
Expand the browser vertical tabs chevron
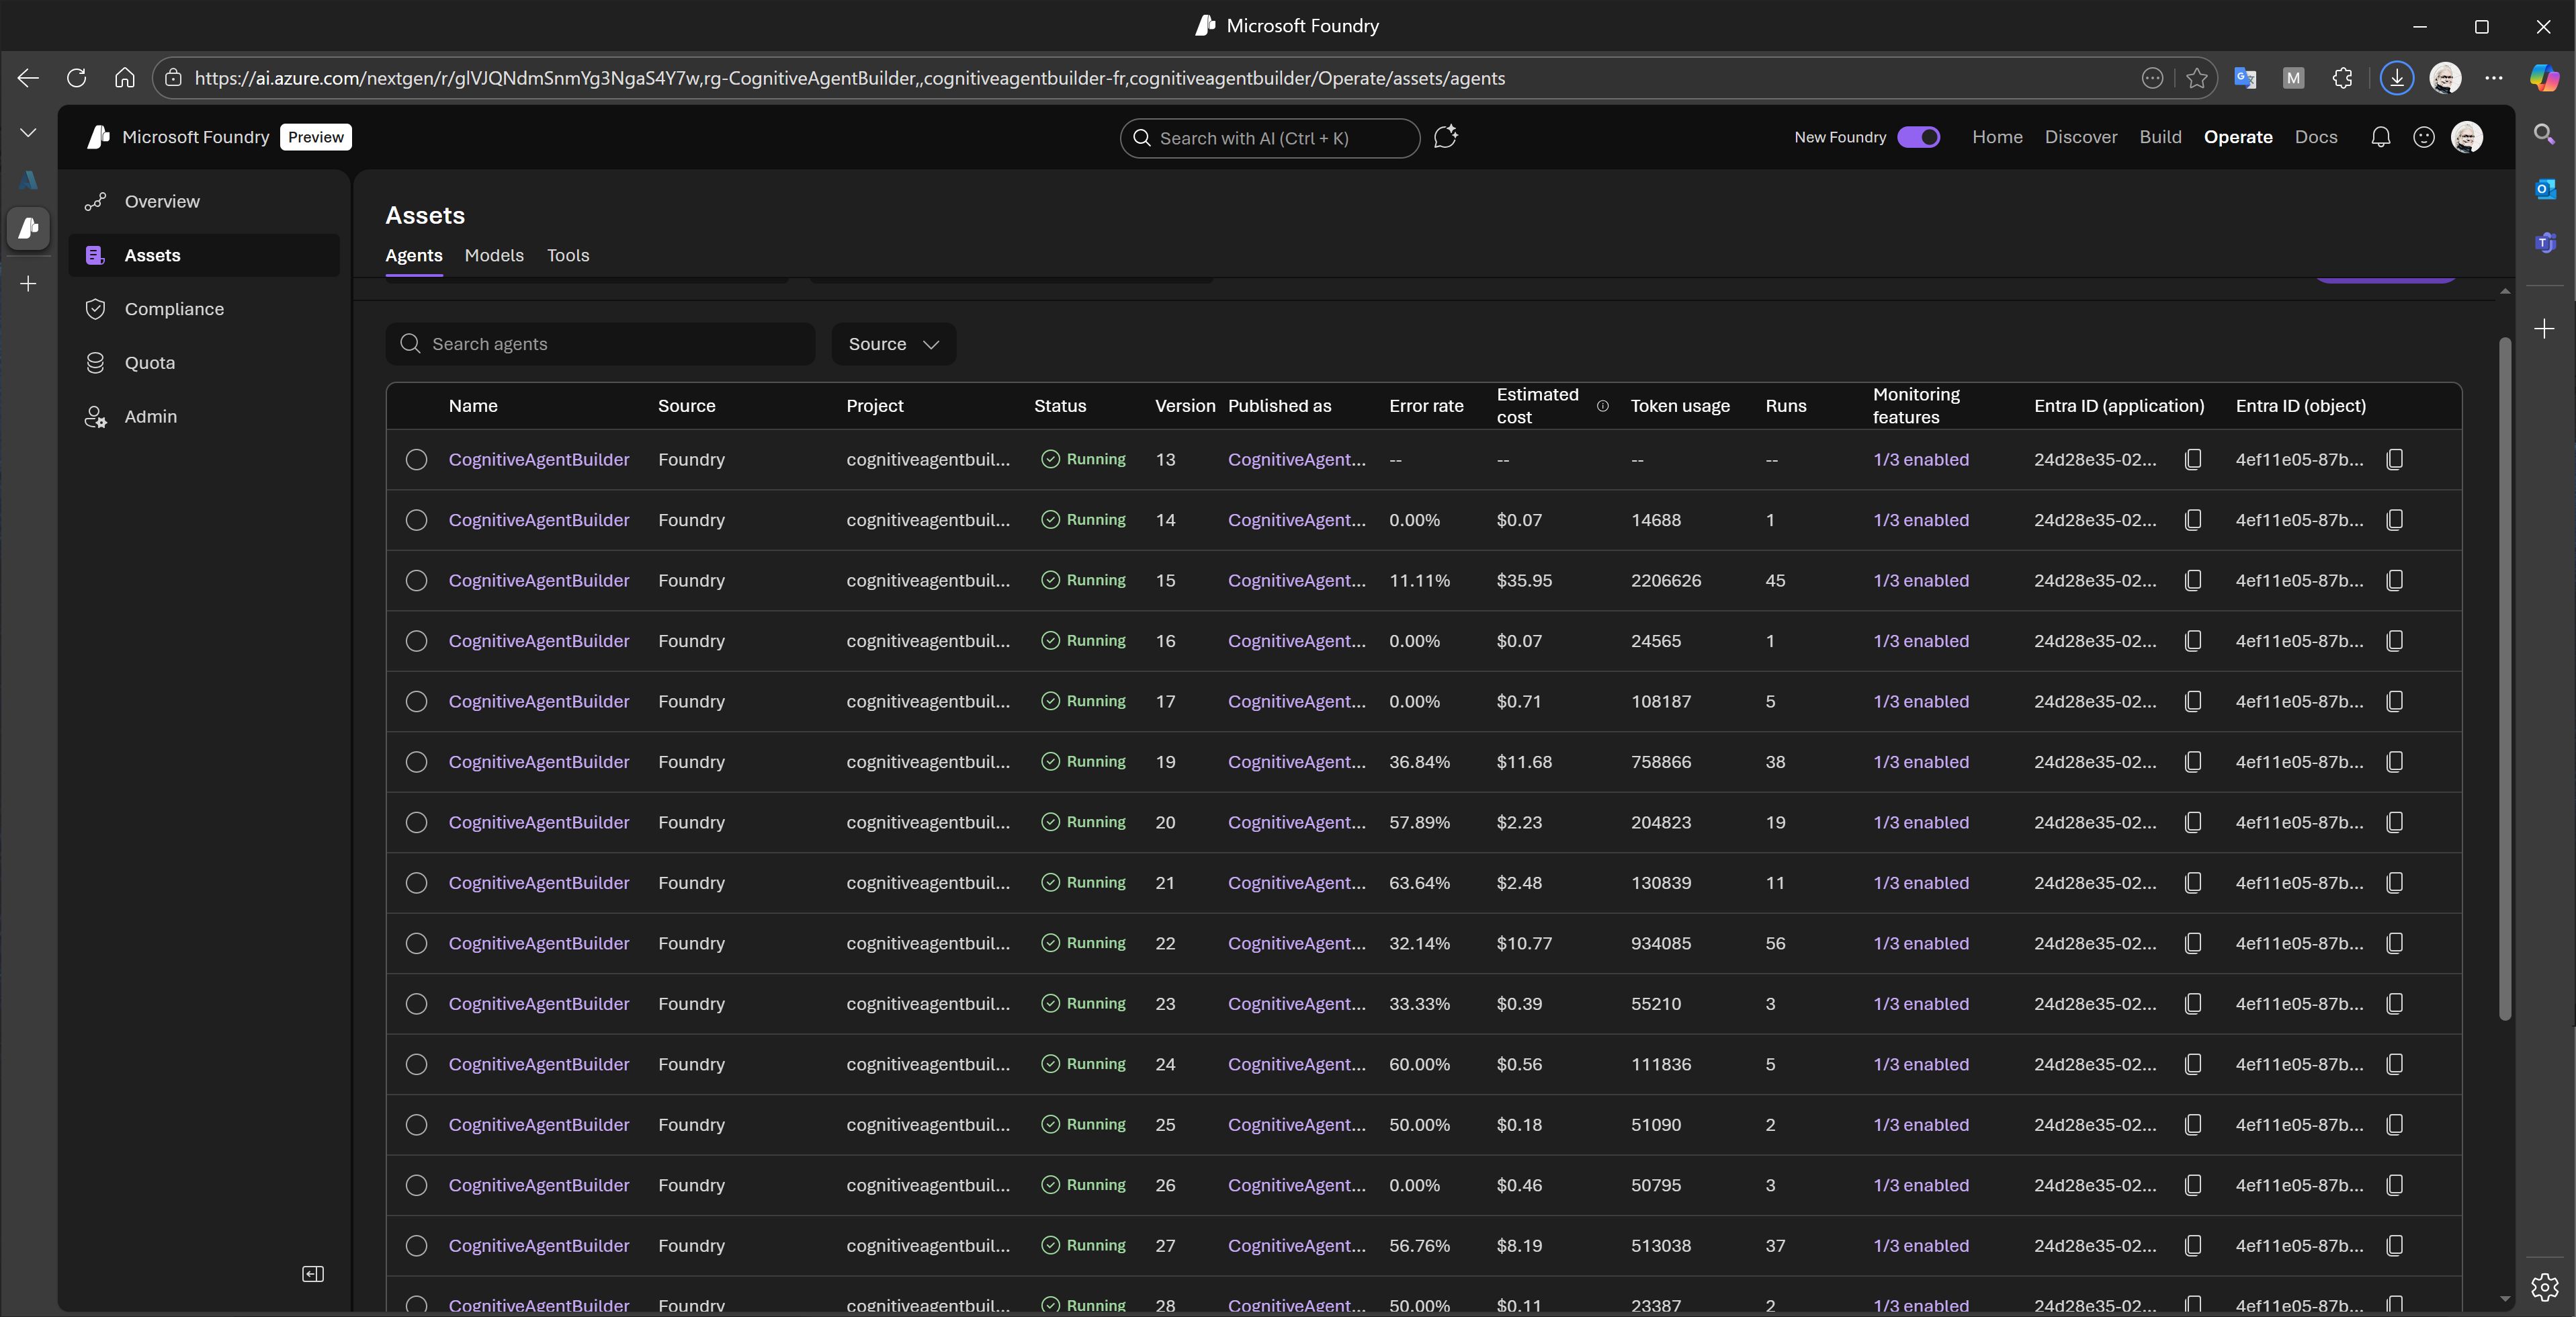point(28,132)
